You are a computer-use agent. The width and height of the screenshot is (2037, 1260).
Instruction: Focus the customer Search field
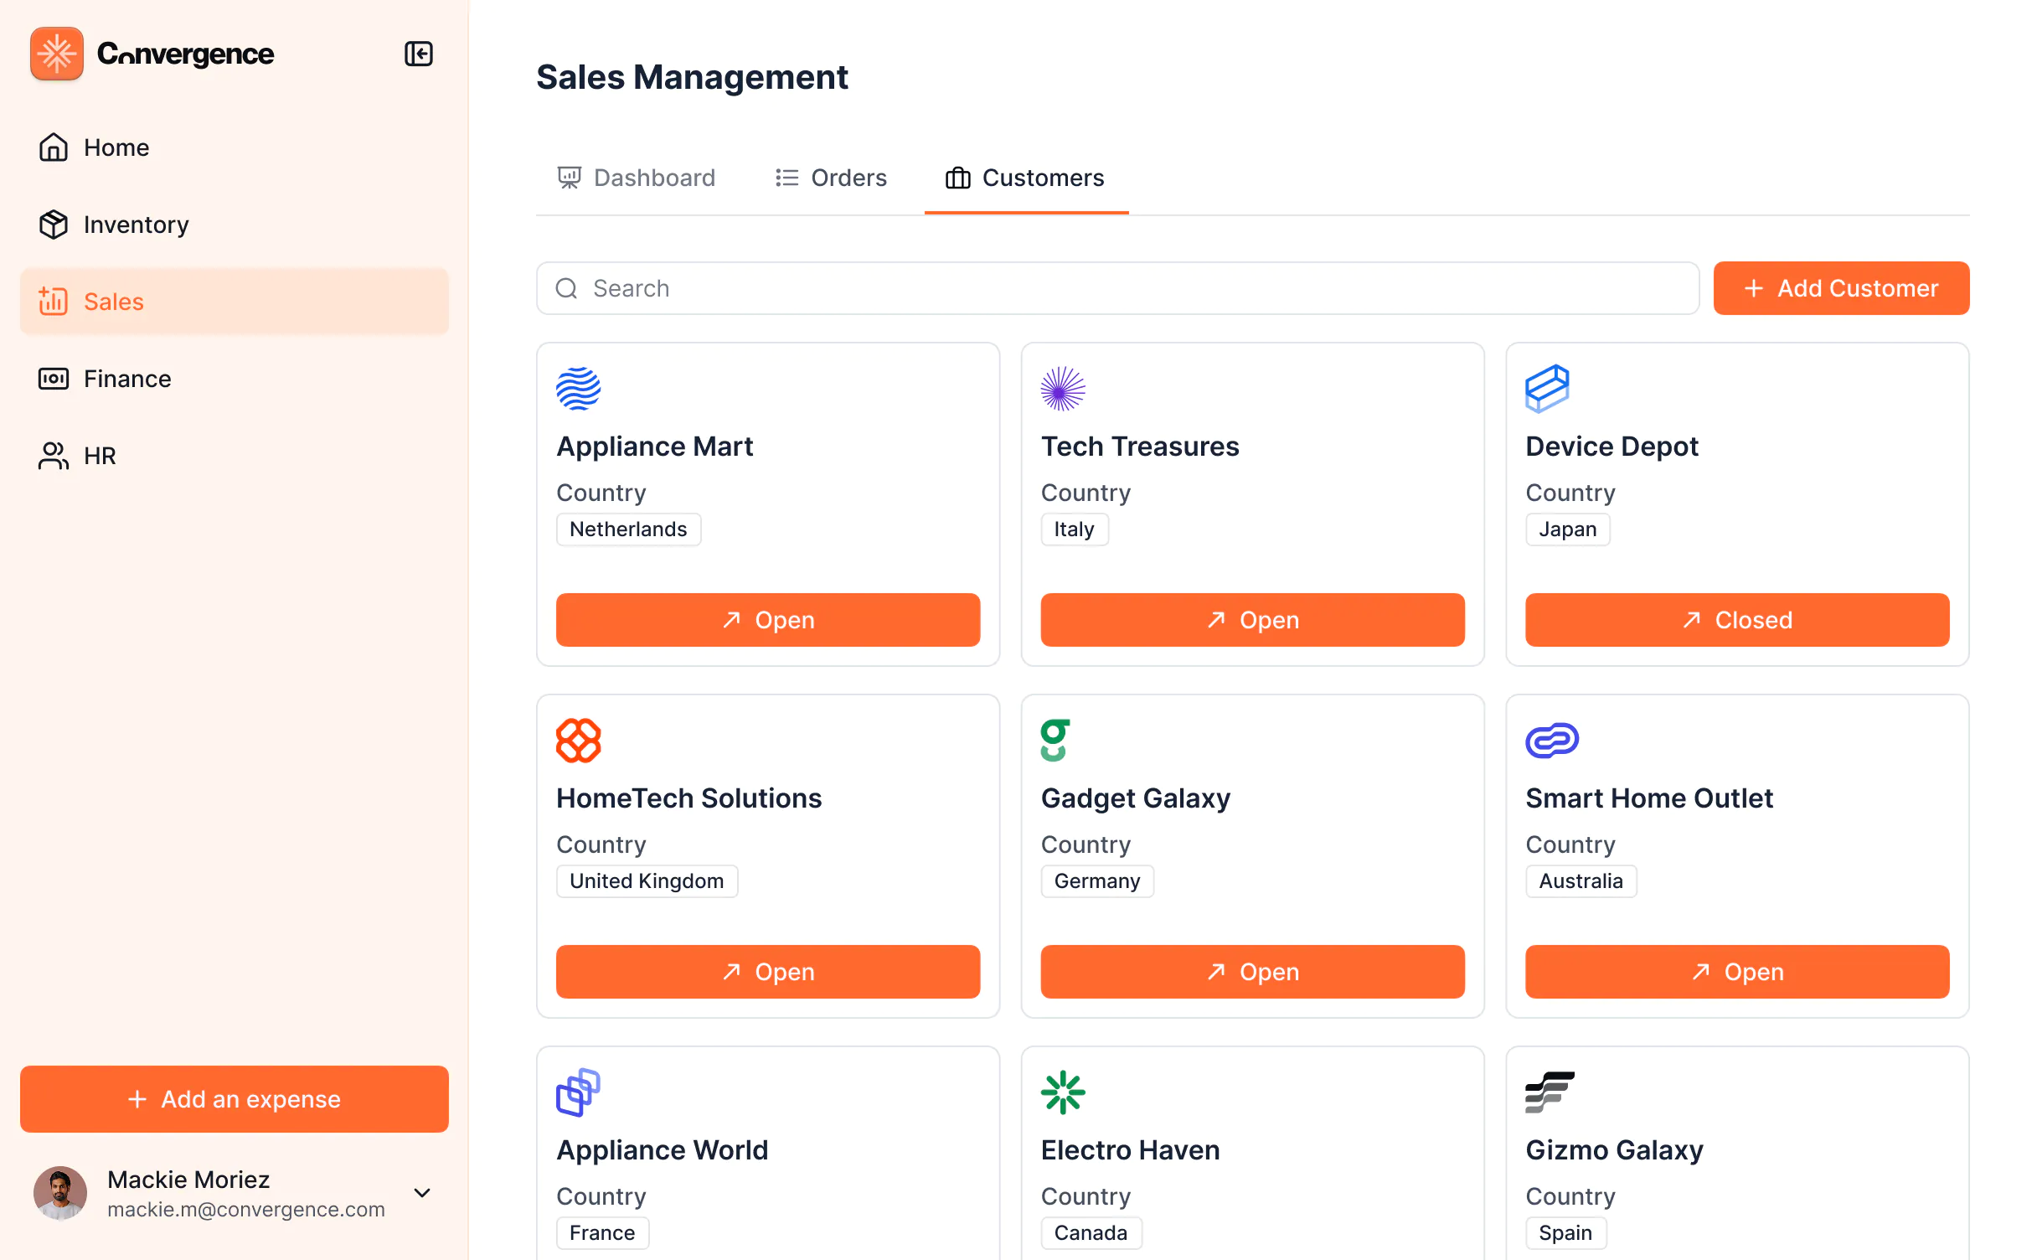point(1117,288)
